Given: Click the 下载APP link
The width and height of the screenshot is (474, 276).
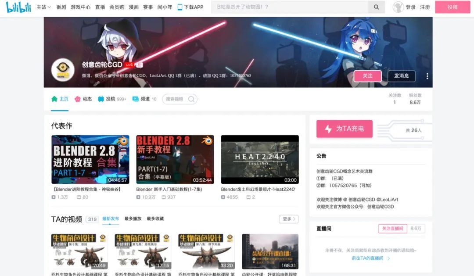Looking at the screenshot, I should coord(190,7).
